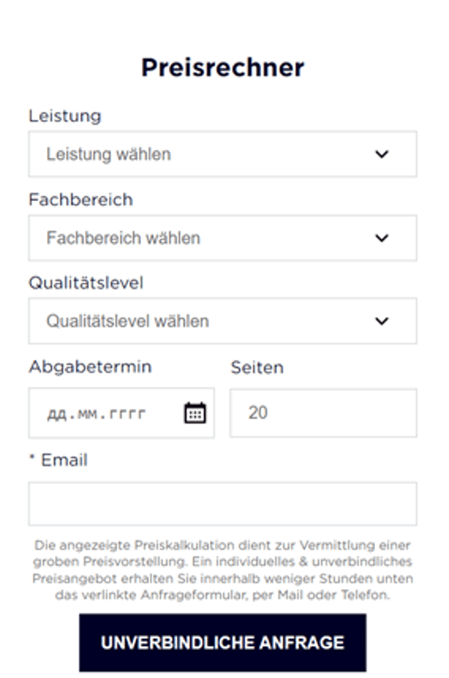Click the 'Seiten' field label
Image resolution: width=449 pixels, height=678 pixels.
[x=257, y=368]
